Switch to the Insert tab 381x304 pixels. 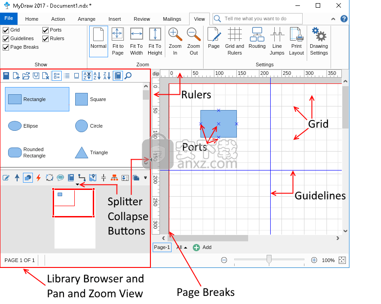[x=114, y=19]
